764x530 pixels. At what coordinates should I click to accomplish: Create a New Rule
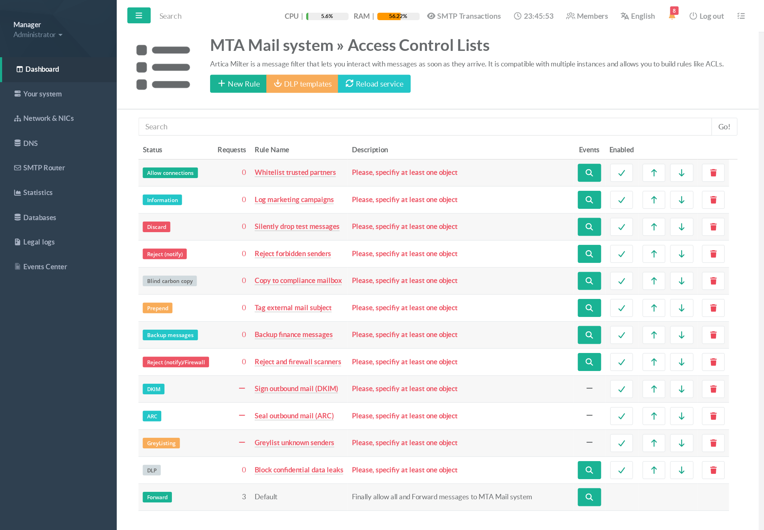(238, 84)
